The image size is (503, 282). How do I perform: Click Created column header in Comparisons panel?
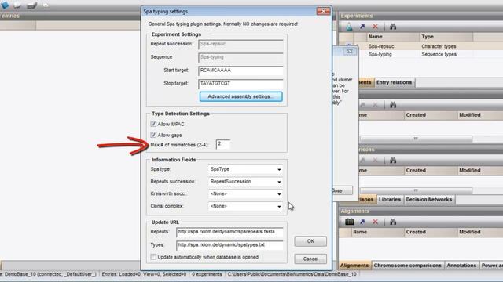click(430, 171)
